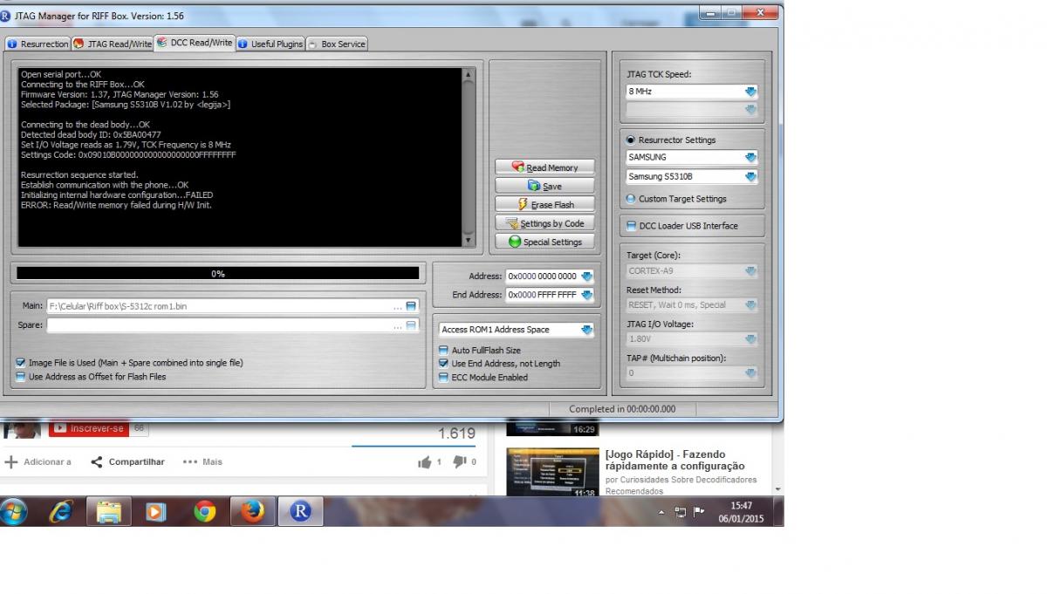Click the YouTube Inscrever-se subscribe button
The image size is (1047, 594).
[x=88, y=428]
